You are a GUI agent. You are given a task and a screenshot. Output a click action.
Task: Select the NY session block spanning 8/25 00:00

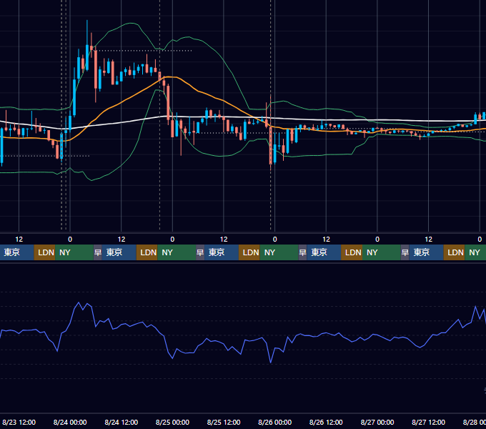click(x=177, y=252)
